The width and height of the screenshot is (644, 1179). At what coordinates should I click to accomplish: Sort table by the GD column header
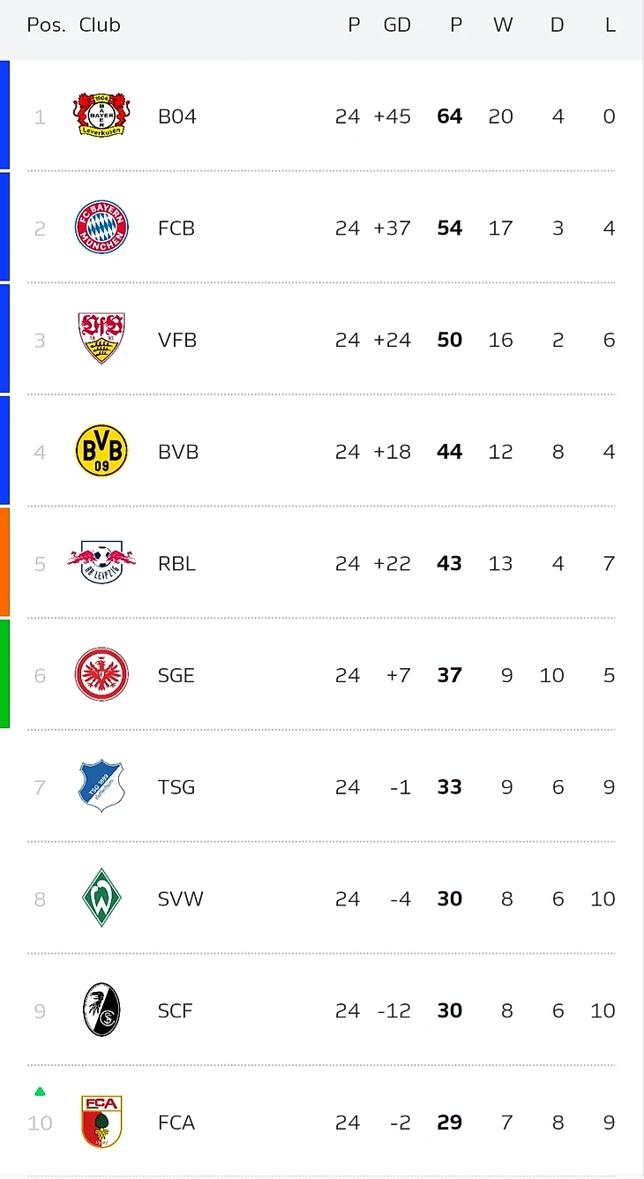(397, 25)
